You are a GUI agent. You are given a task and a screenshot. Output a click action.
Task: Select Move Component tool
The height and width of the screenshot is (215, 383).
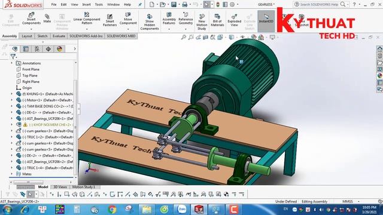tap(128, 19)
